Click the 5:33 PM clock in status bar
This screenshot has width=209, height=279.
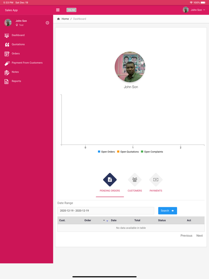(x=8, y=3)
